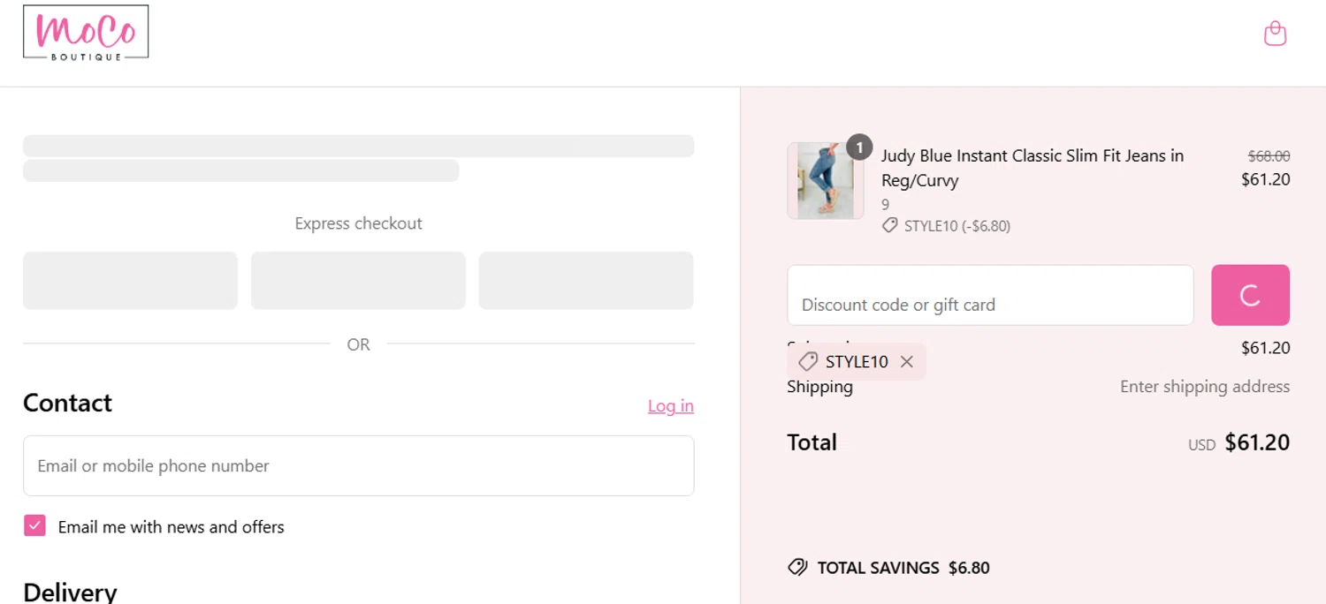Click the tag icon inside STYLE10 chip

point(807,362)
